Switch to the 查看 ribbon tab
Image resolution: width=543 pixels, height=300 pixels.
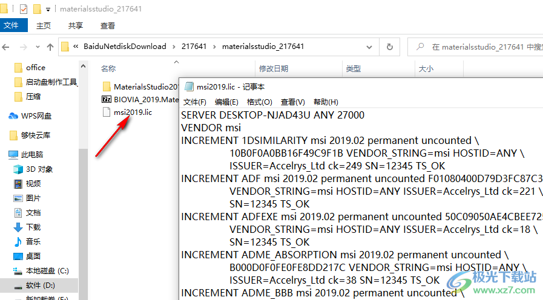click(107, 25)
